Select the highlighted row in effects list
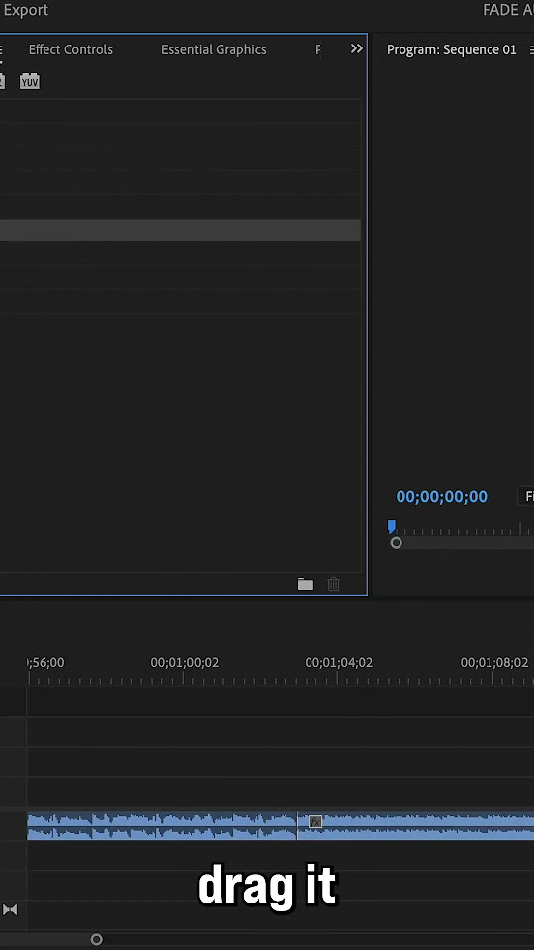 coord(180,231)
